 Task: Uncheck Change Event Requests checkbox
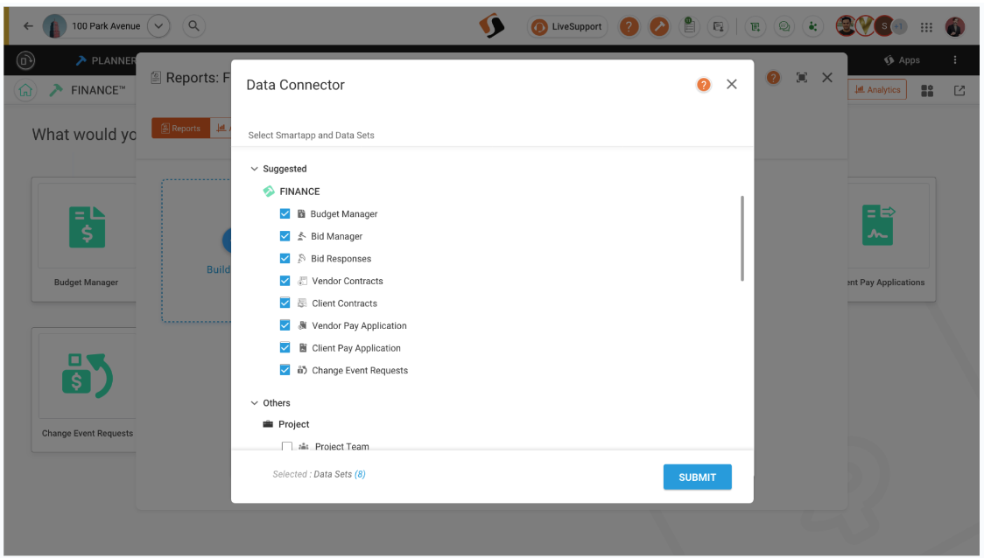click(x=285, y=370)
